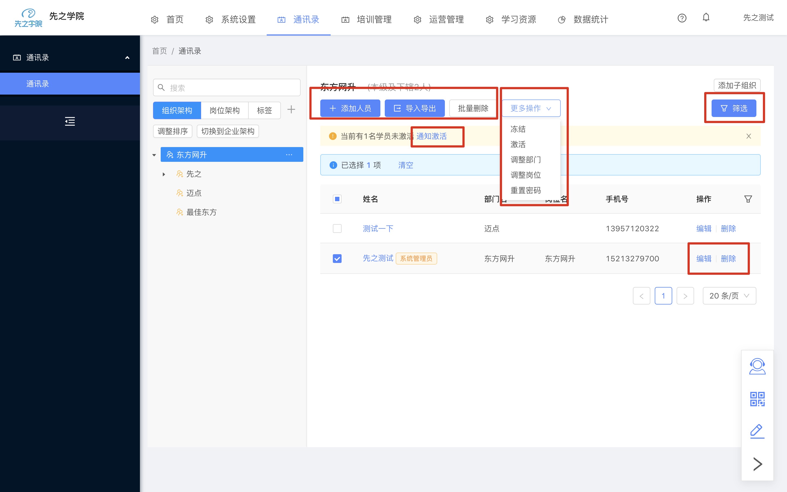
Task: Click the 筛选 filter button
Action: tap(734, 108)
